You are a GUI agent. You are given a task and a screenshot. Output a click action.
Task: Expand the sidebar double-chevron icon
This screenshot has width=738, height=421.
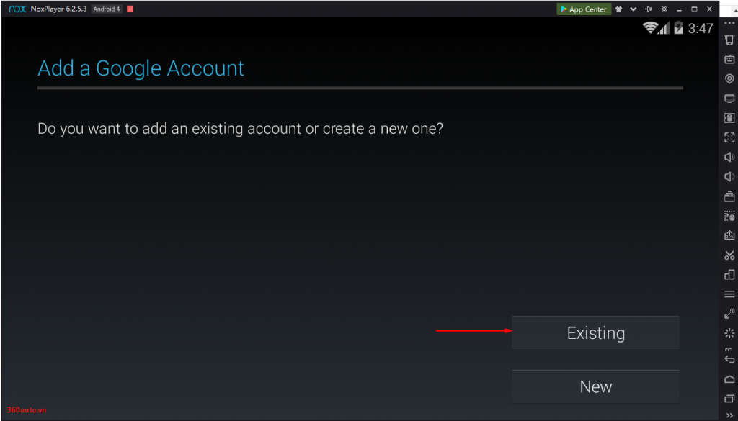729,415
